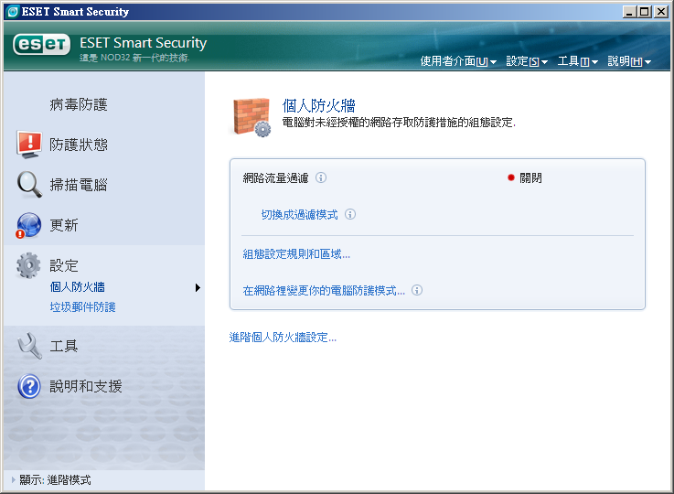This screenshot has height=494, width=674.
Task: Click the red warning protection status icon
Action: pyautogui.click(x=29, y=145)
